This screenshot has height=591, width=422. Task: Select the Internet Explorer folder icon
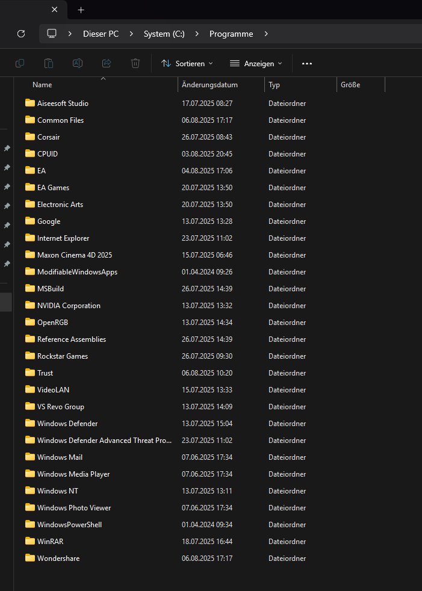click(30, 238)
